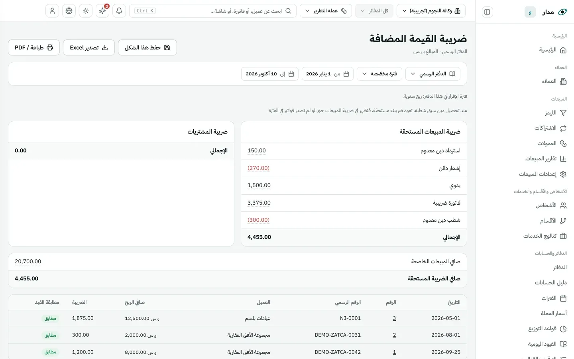
Task: Open أسعار العملة sidebar link
Action: [554, 314]
